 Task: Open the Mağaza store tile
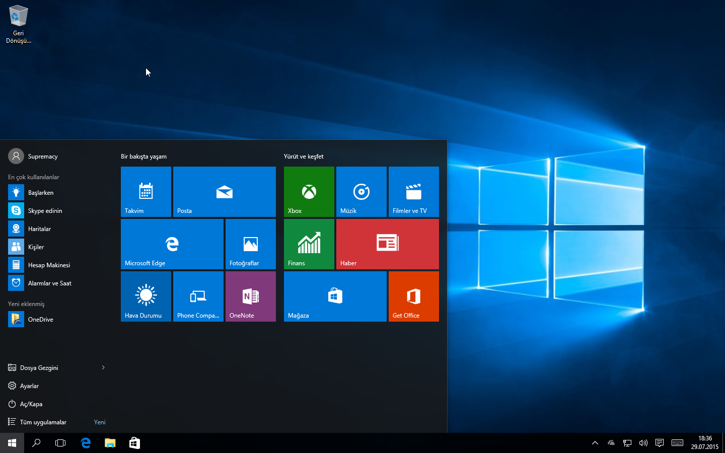tap(335, 296)
